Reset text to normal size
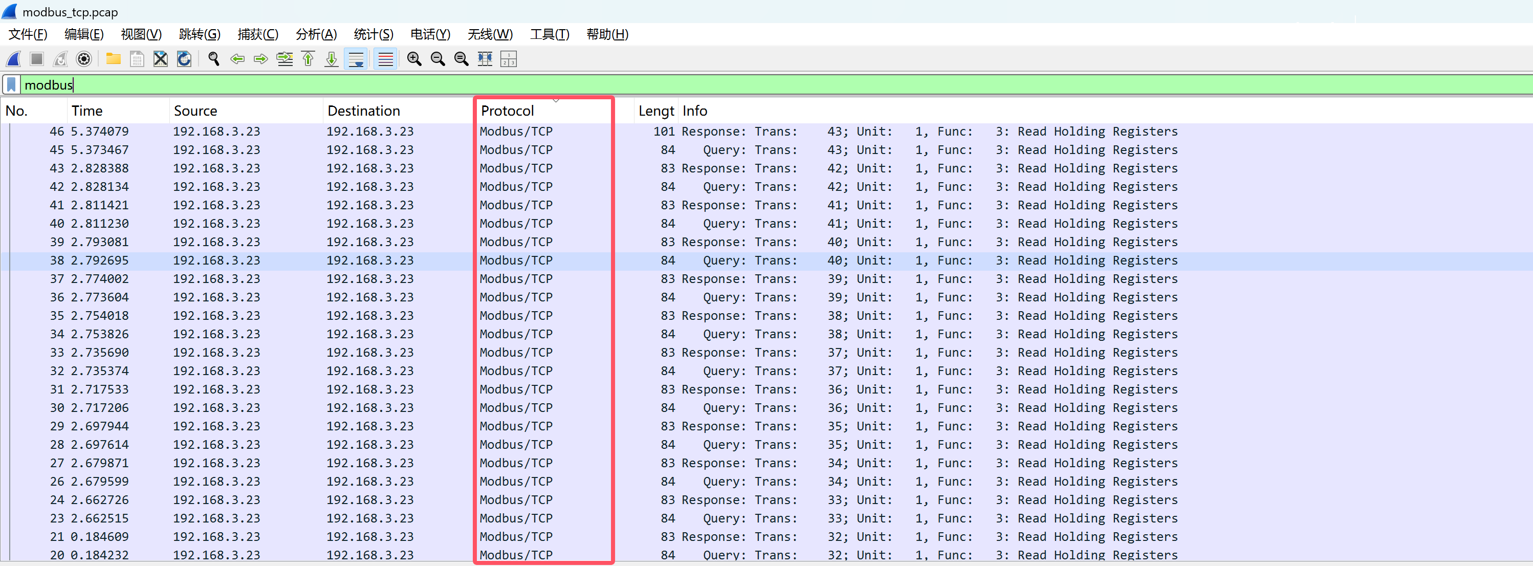The image size is (1533, 566). [x=461, y=59]
